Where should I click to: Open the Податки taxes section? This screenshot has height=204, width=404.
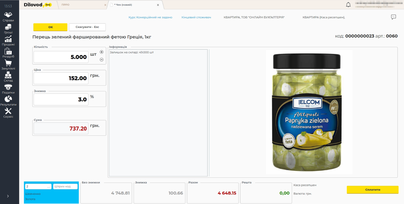pos(8,89)
